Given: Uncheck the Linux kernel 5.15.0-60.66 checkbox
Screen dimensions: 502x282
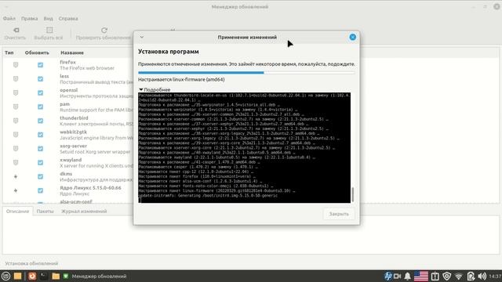Looking at the screenshot, I should 40,190.
